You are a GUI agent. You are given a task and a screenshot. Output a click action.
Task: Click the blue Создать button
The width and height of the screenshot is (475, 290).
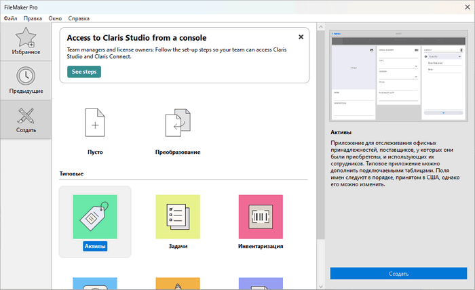(399, 273)
